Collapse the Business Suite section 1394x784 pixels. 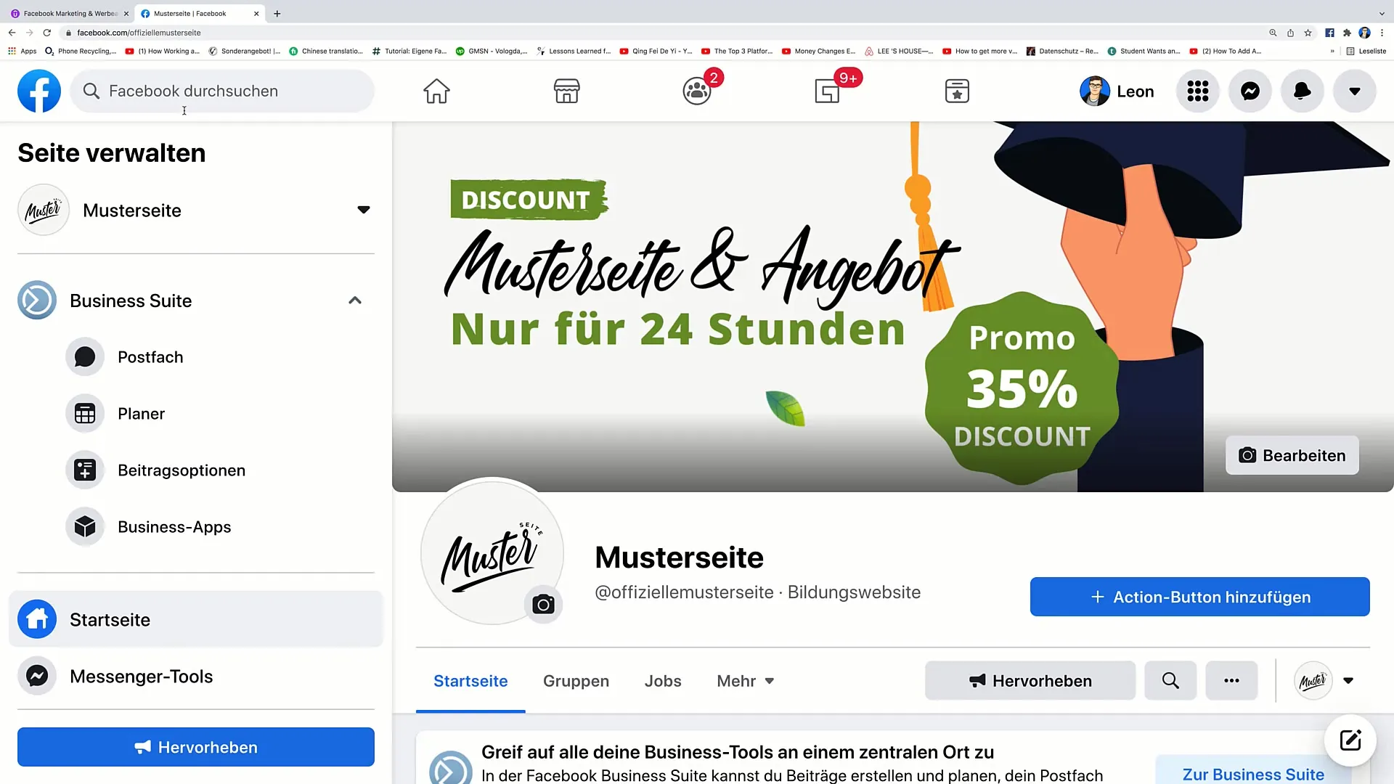point(354,300)
